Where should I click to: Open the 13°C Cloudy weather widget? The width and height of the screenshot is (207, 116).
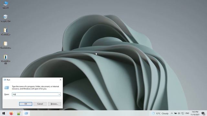[160, 113]
